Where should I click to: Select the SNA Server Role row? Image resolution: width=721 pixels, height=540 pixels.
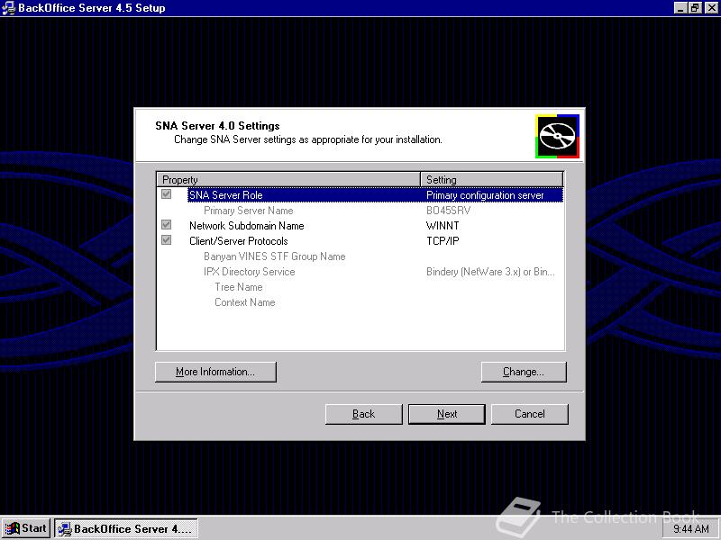360,195
